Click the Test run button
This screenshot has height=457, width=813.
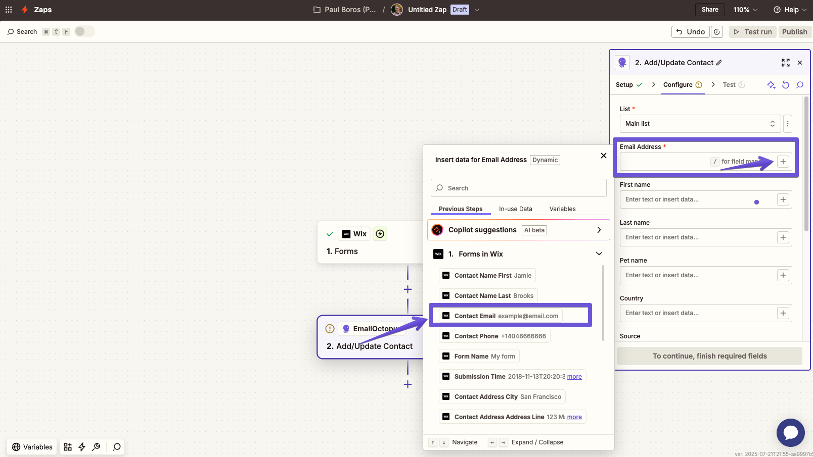(x=753, y=32)
